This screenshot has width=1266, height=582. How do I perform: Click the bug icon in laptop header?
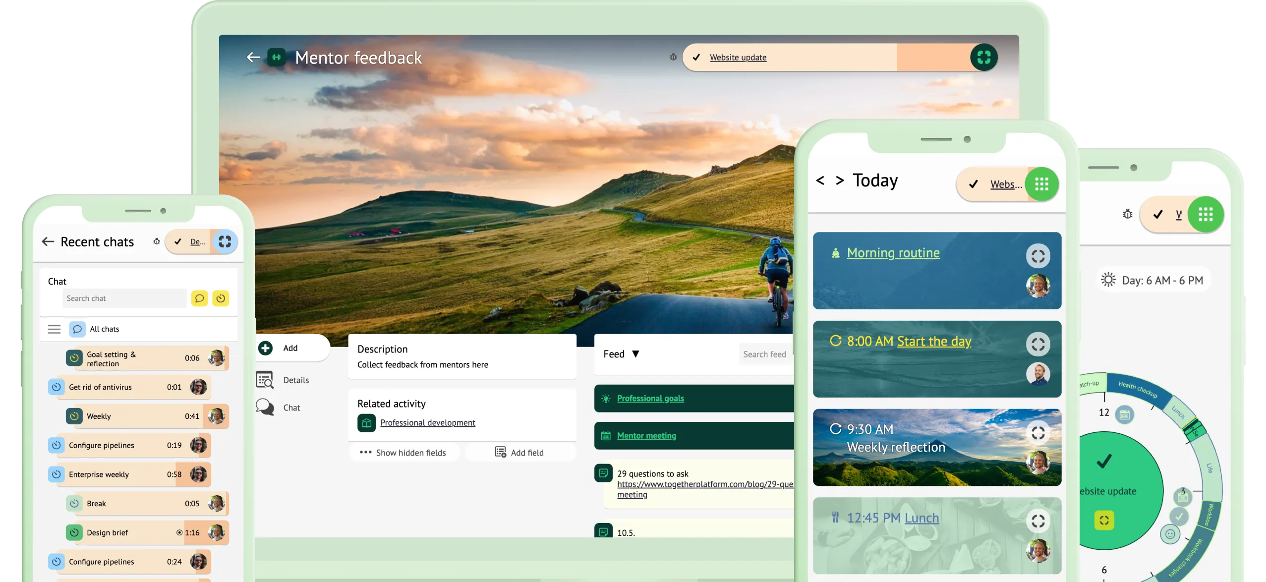[673, 58]
